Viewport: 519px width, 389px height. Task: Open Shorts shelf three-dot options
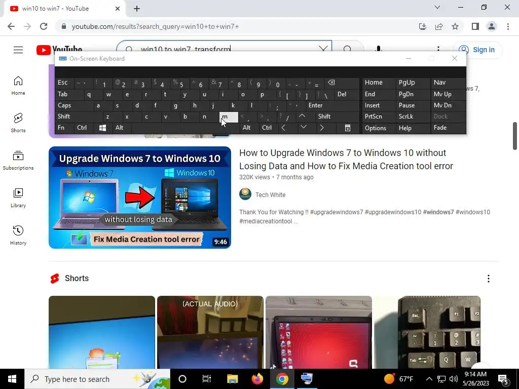tap(488, 279)
